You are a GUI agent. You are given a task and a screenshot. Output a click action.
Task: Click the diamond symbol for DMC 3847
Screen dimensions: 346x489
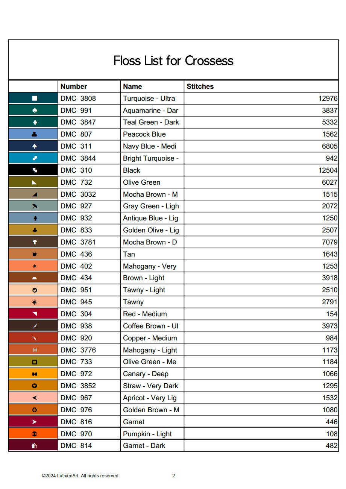[x=35, y=122]
